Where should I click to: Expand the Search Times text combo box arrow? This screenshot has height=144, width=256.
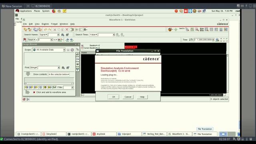coord(114,35)
